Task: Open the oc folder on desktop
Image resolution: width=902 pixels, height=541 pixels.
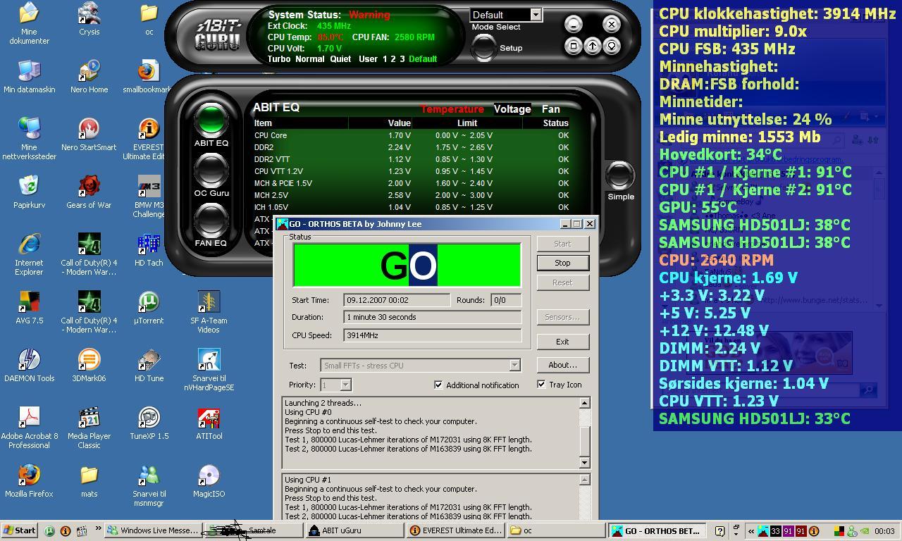Action: [149, 19]
